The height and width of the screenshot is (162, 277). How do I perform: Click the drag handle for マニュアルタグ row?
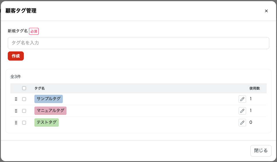click(x=16, y=111)
